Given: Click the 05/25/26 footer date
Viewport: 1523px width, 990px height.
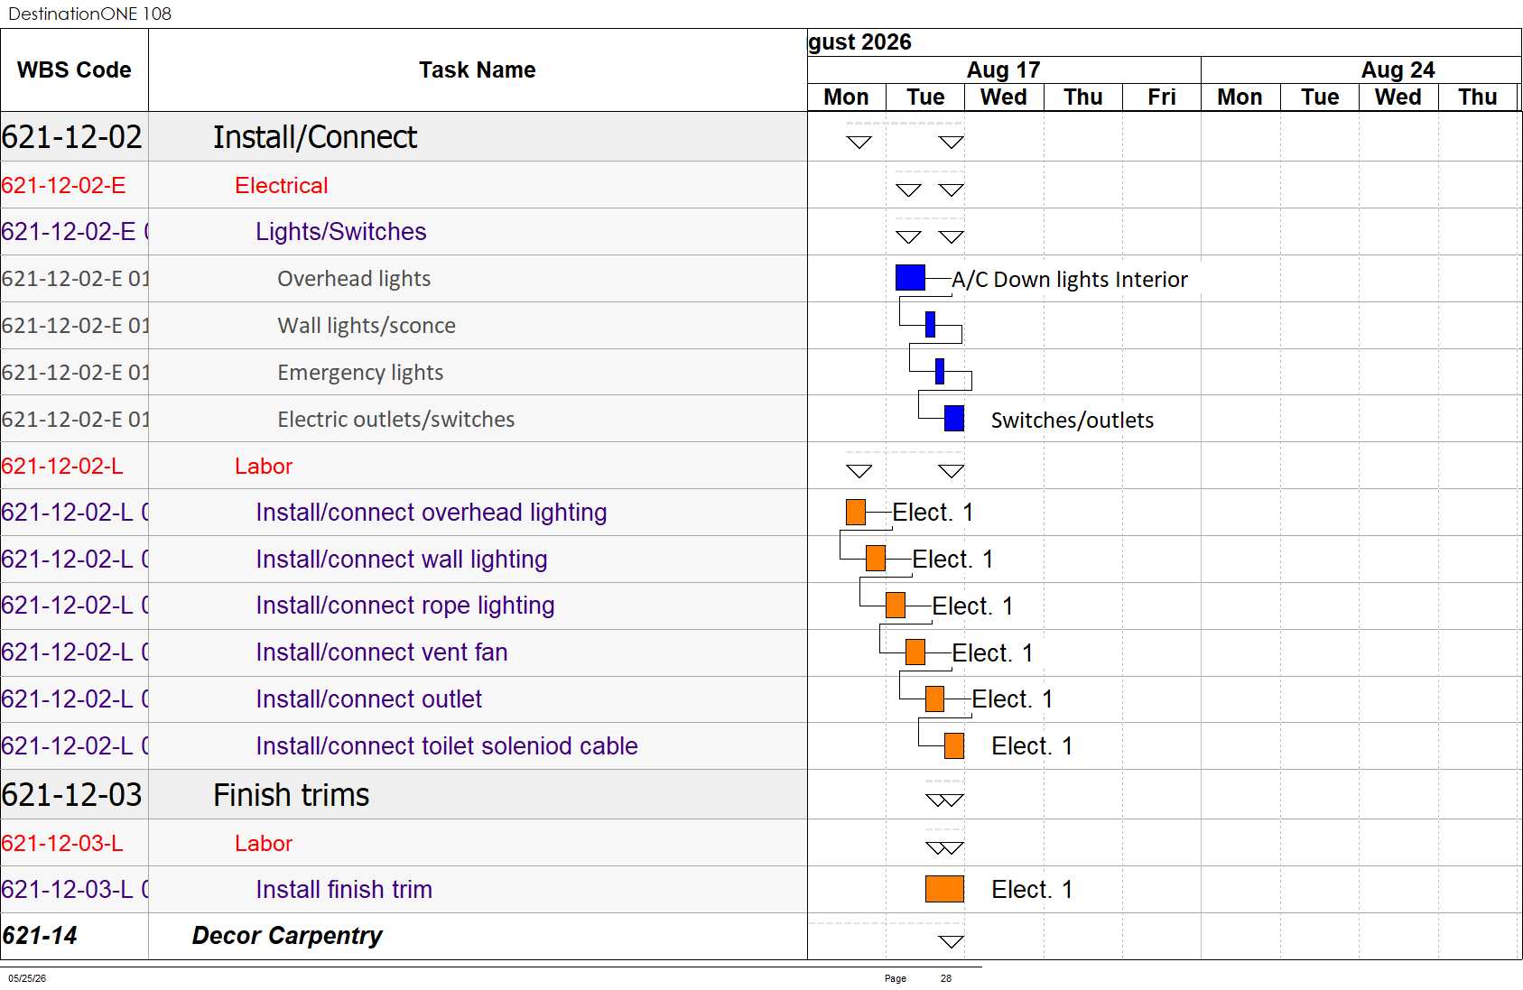Looking at the screenshot, I should [x=27, y=978].
